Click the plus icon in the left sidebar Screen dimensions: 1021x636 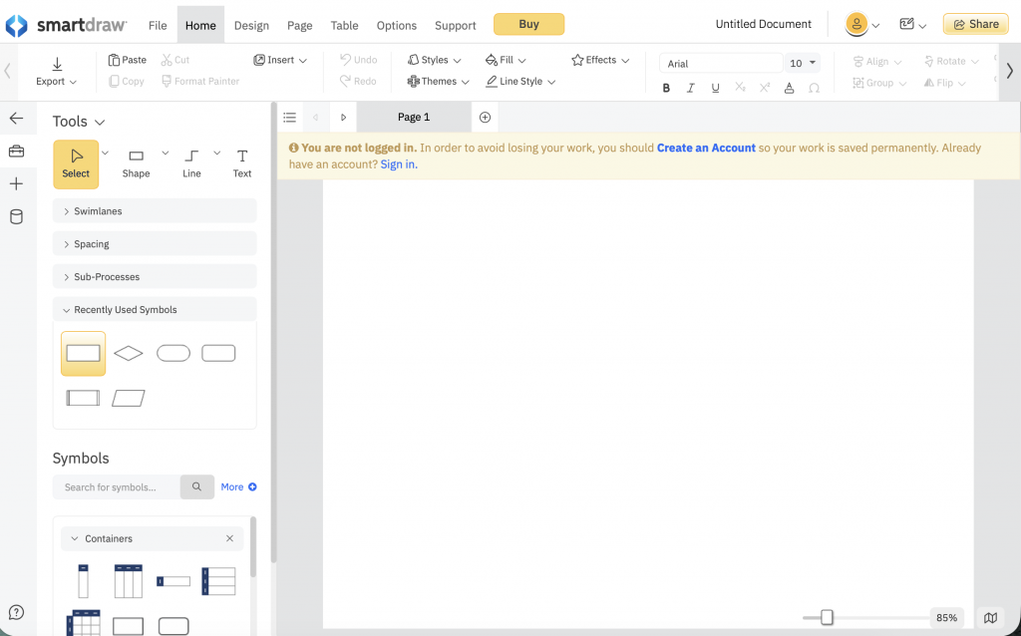point(16,183)
